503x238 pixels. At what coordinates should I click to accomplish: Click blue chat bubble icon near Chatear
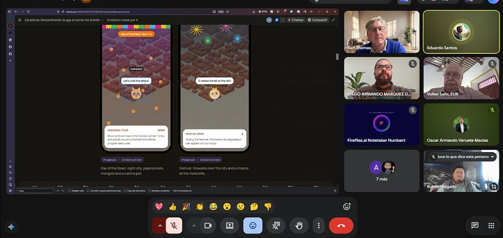coord(277,20)
